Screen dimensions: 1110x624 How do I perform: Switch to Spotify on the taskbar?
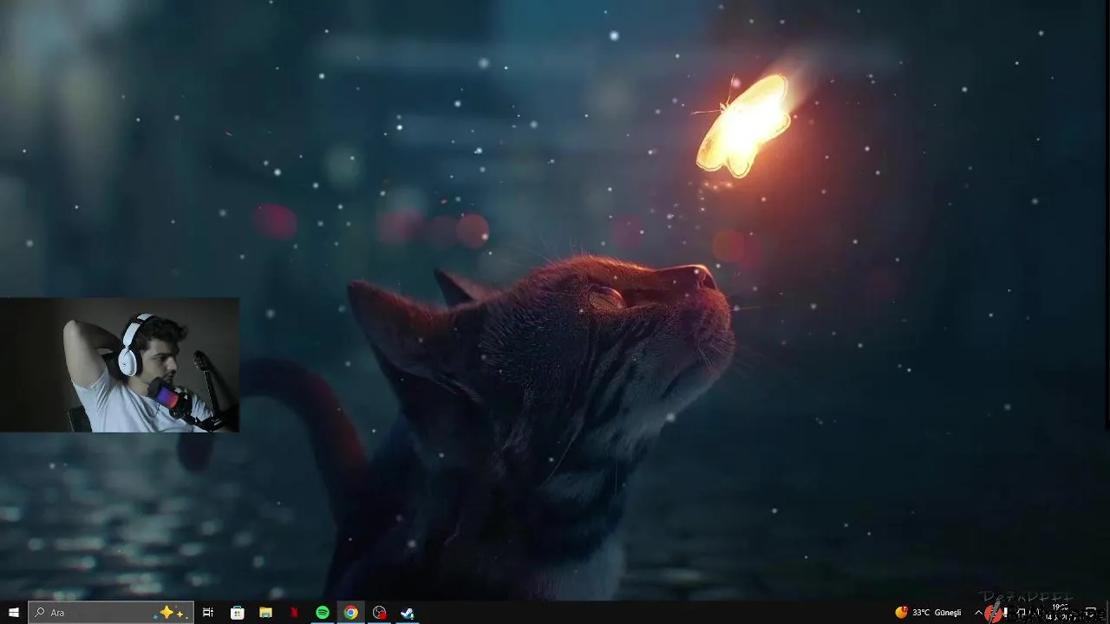pos(322,613)
